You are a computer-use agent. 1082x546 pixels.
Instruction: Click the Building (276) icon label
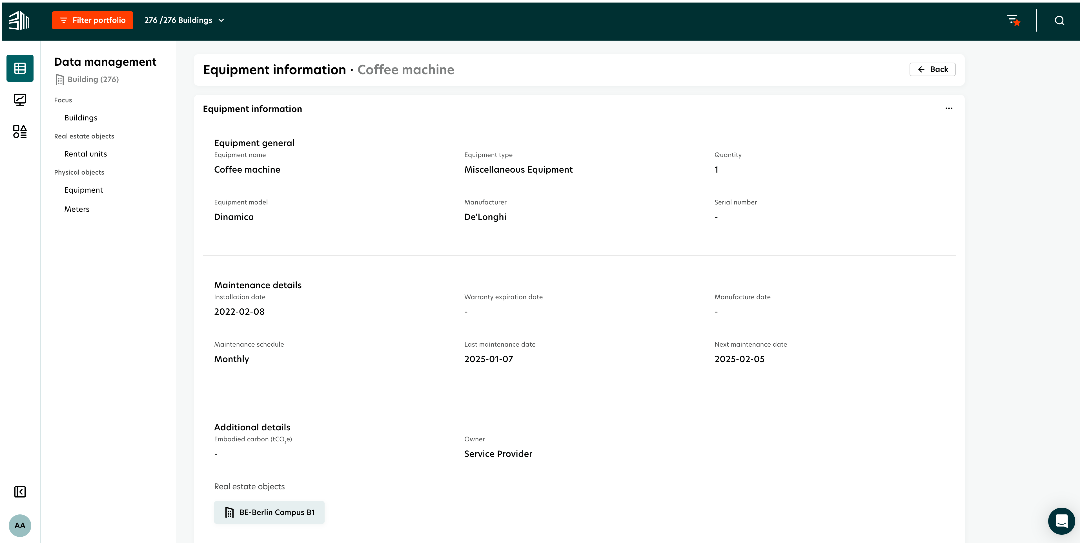click(x=87, y=80)
